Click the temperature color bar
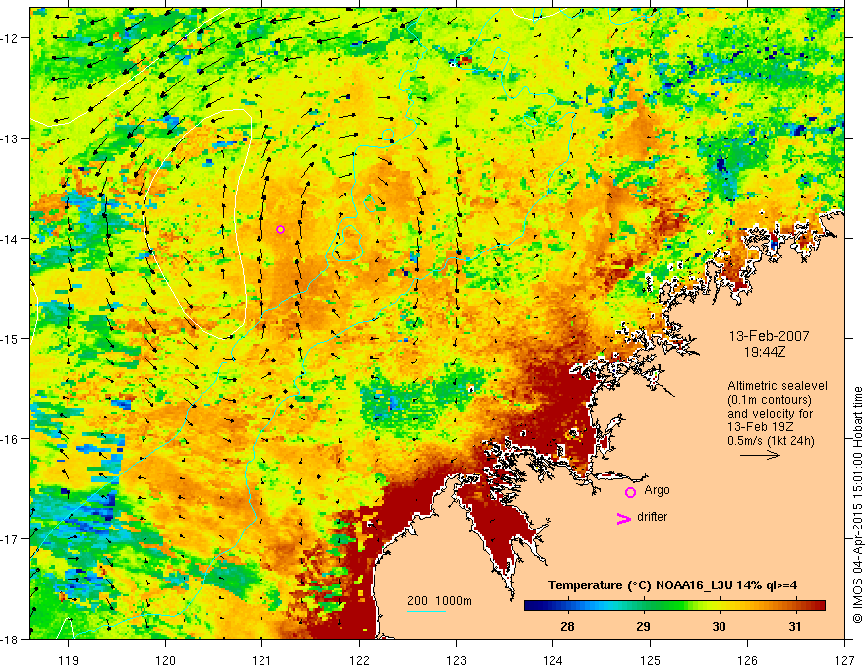 click(x=674, y=606)
